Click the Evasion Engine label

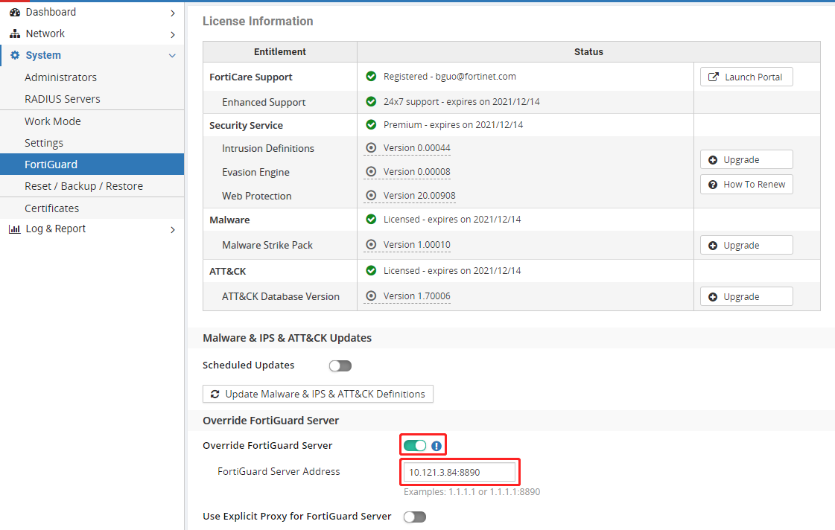click(x=255, y=173)
